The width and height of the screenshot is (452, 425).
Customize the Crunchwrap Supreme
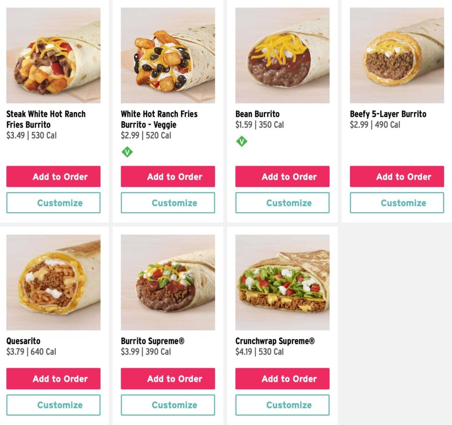point(282,405)
